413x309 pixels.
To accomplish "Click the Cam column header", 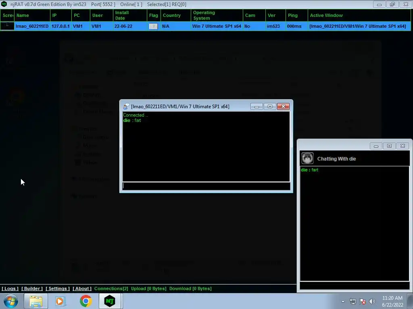I will (x=254, y=15).
